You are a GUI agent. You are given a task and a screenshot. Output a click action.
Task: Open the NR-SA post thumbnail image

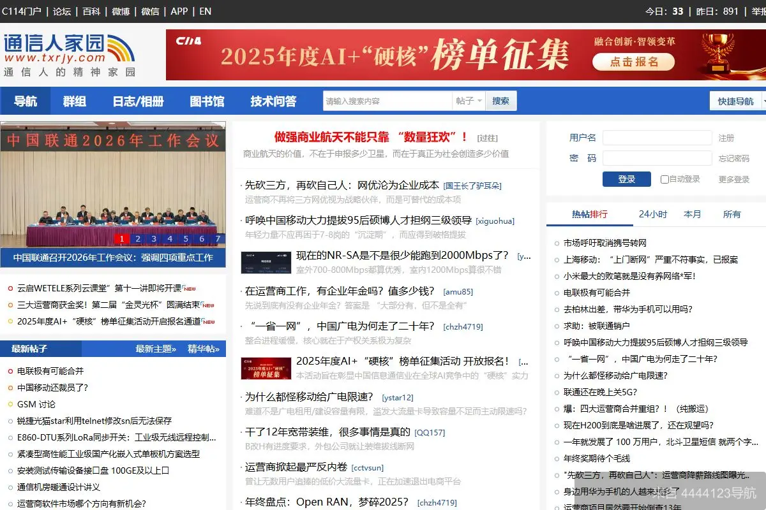click(266, 262)
